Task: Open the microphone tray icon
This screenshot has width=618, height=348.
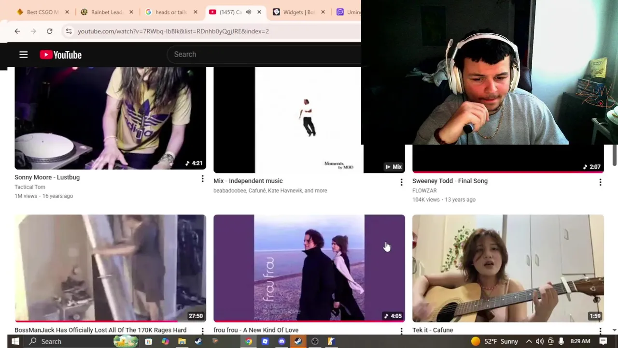Action: 561,341
